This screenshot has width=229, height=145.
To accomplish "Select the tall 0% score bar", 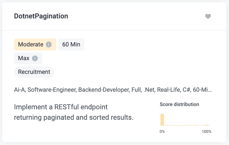I will tap(162, 119).
